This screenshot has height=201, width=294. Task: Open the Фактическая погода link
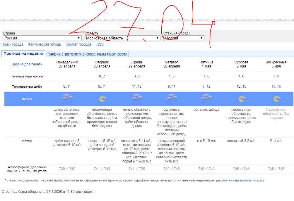pyautogui.click(x=45, y=44)
